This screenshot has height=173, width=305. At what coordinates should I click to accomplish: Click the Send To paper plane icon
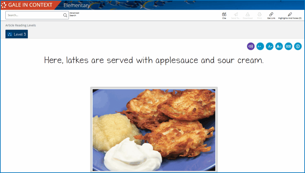click(x=236, y=14)
